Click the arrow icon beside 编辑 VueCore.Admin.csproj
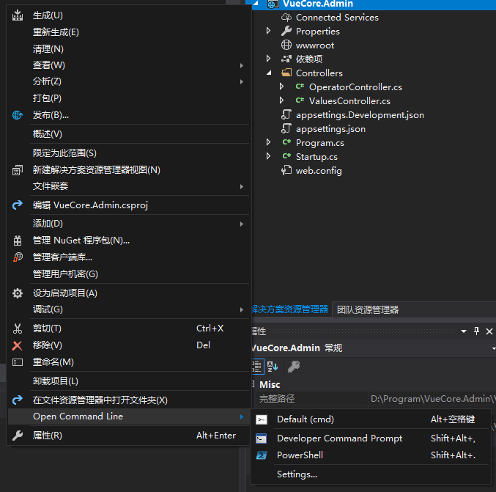The image size is (496, 492). (18, 205)
